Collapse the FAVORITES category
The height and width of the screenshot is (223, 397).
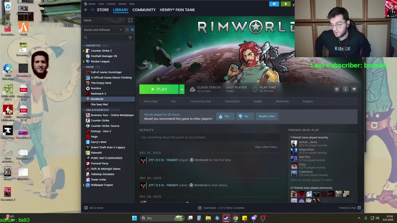point(84,46)
